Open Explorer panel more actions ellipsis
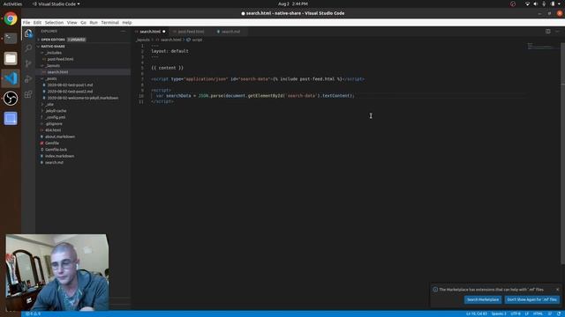Image resolution: width=565 pixels, height=317 pixels. pyautogui.click(x=123, y=32)
